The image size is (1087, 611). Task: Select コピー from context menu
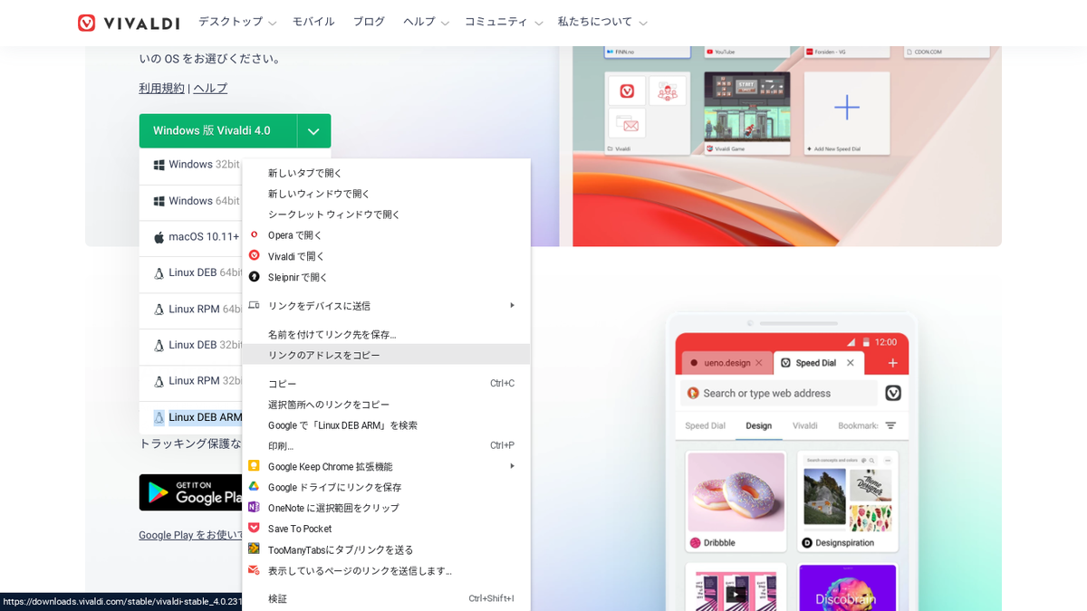click(387, 384)
